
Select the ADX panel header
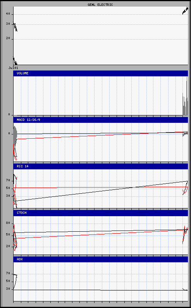tap(101, 259)
